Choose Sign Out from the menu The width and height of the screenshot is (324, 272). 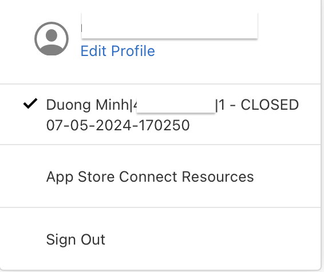[160, 239]
